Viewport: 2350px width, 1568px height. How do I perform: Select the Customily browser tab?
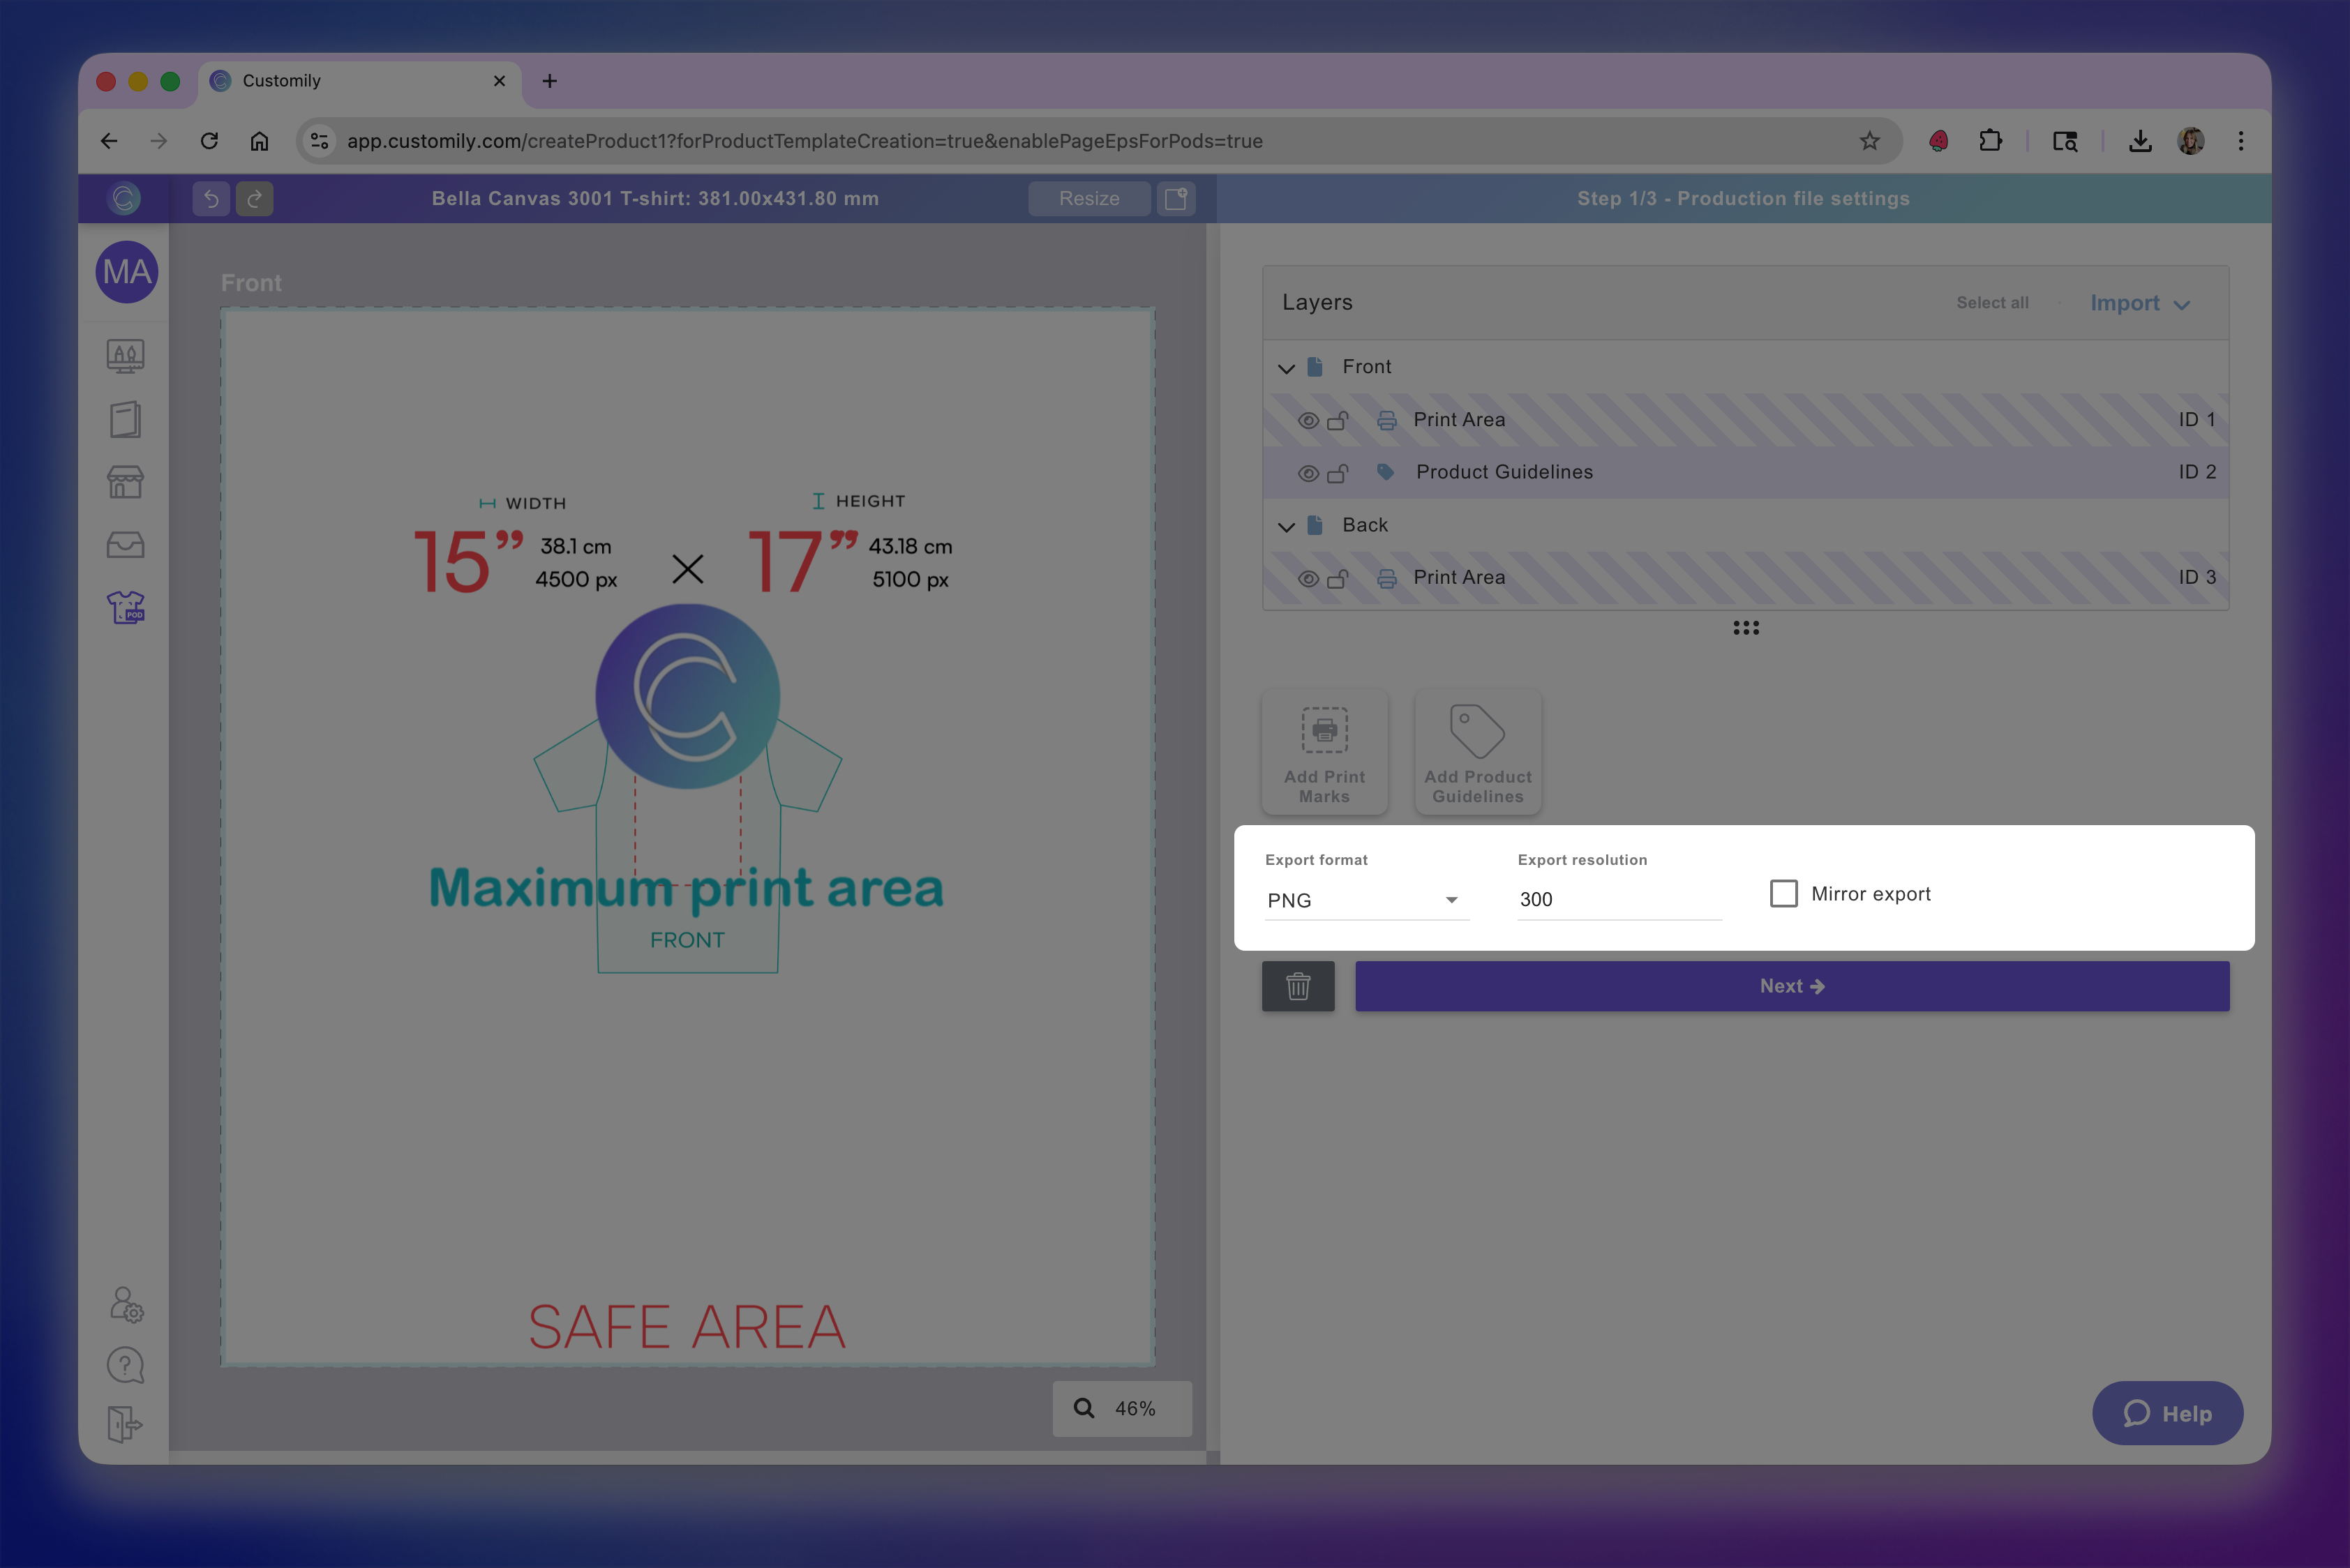(x=360, y=81)
